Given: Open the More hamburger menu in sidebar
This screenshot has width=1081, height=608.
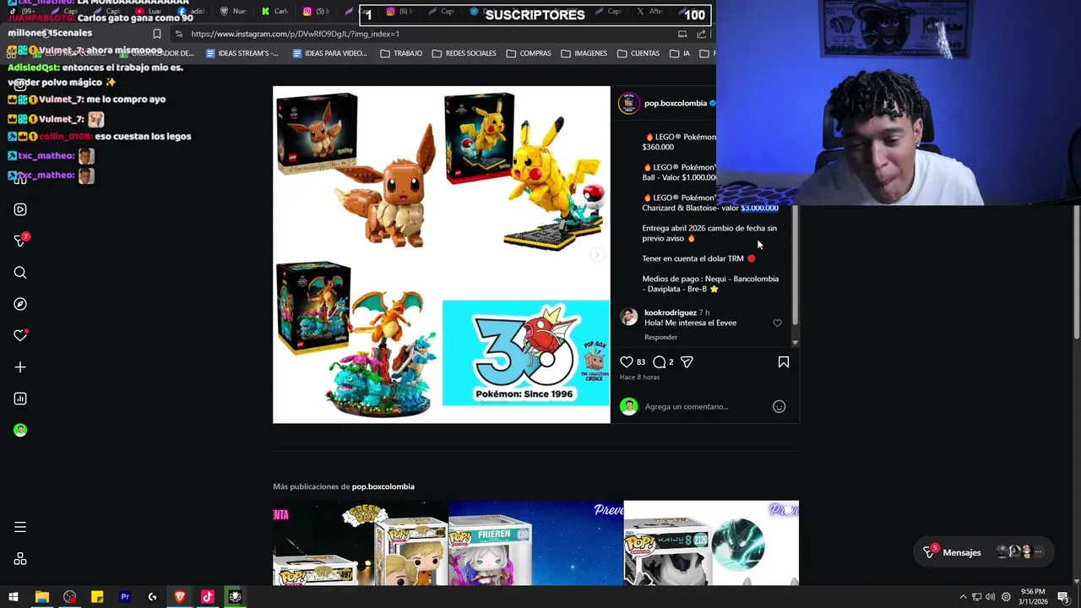Looking at the screenshot, I should click(x=20, y=527).
